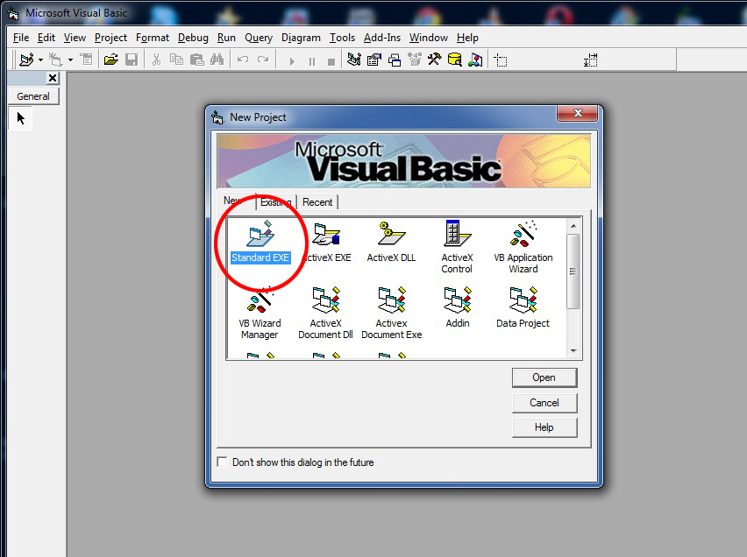Viewport: 747px width, 557px height.
Task: Click the Find binoculars icon
Action: point(217,60)
